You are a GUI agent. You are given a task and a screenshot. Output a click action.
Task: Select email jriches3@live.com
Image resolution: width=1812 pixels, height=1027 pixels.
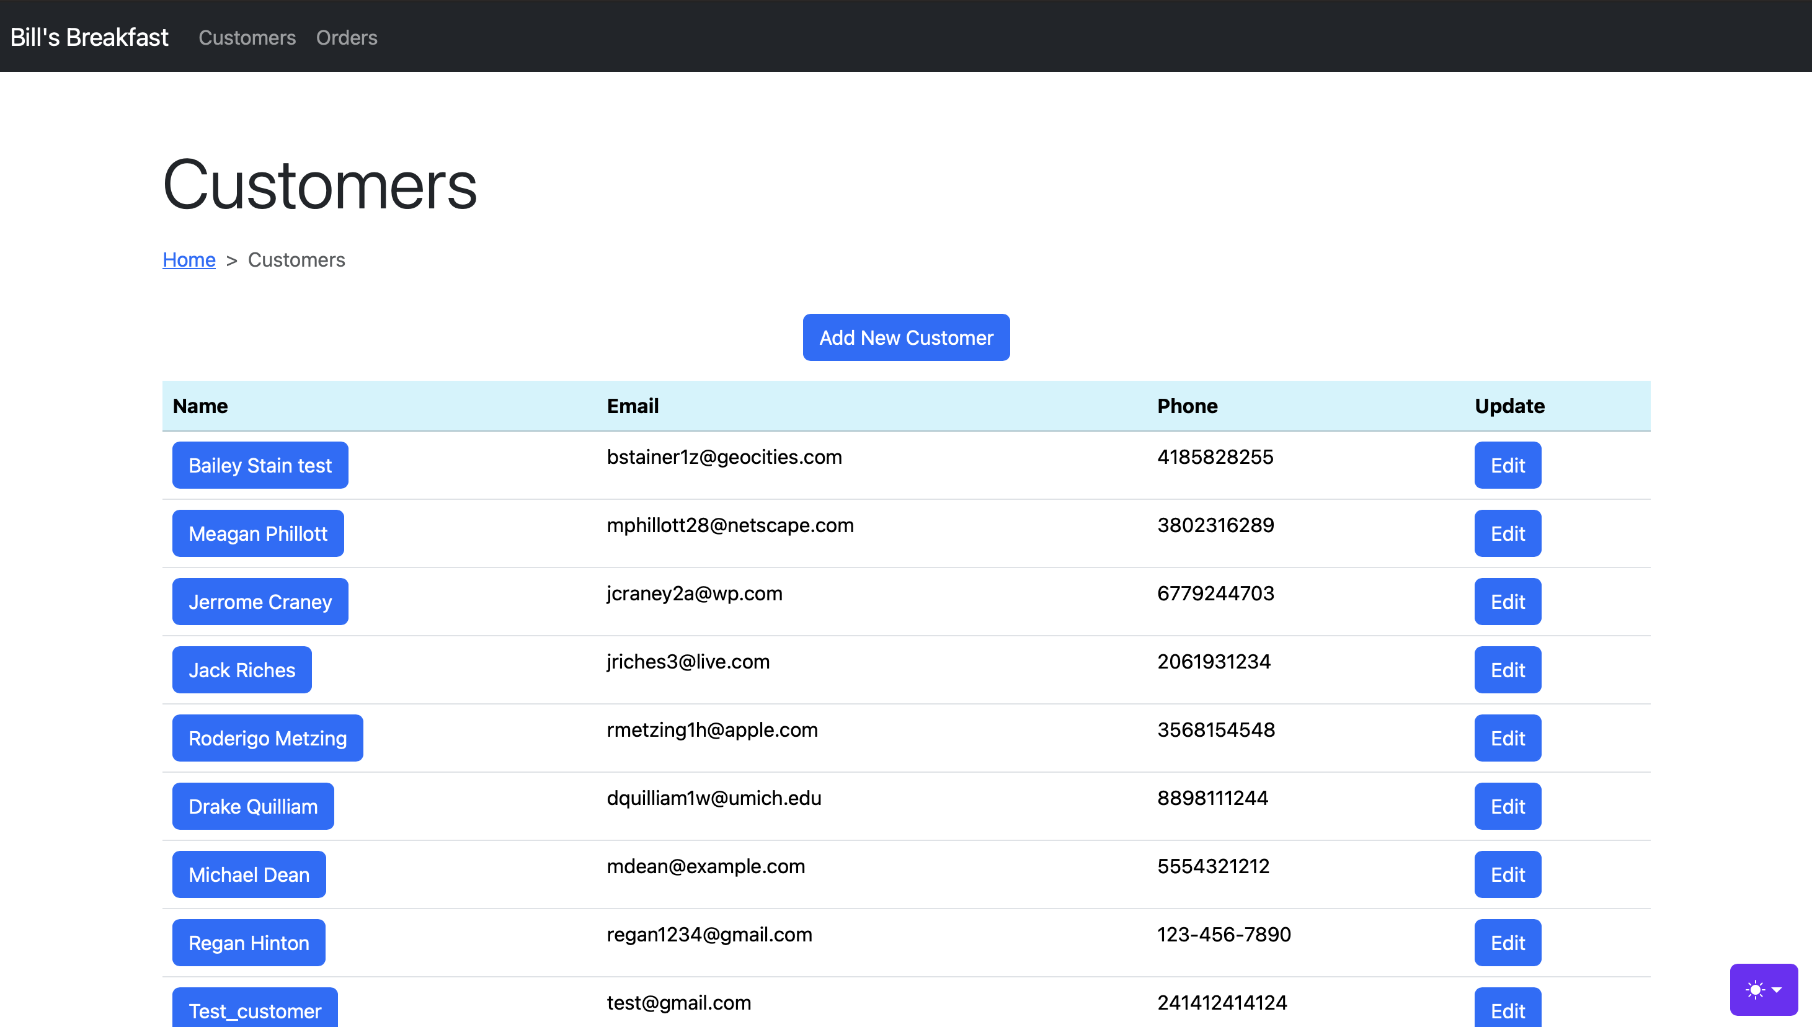(688, 662)
